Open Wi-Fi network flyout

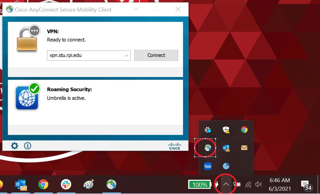248,184
